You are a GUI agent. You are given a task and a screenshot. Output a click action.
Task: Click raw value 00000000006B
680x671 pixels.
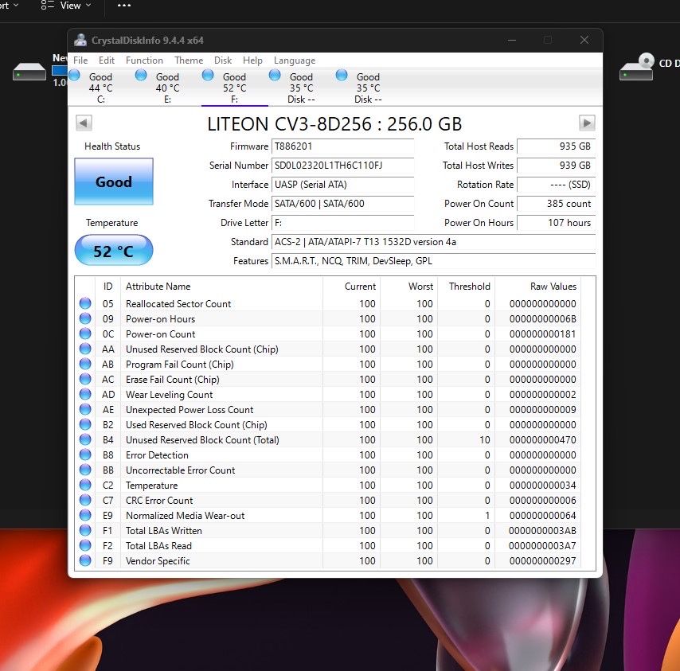[542, 319]
